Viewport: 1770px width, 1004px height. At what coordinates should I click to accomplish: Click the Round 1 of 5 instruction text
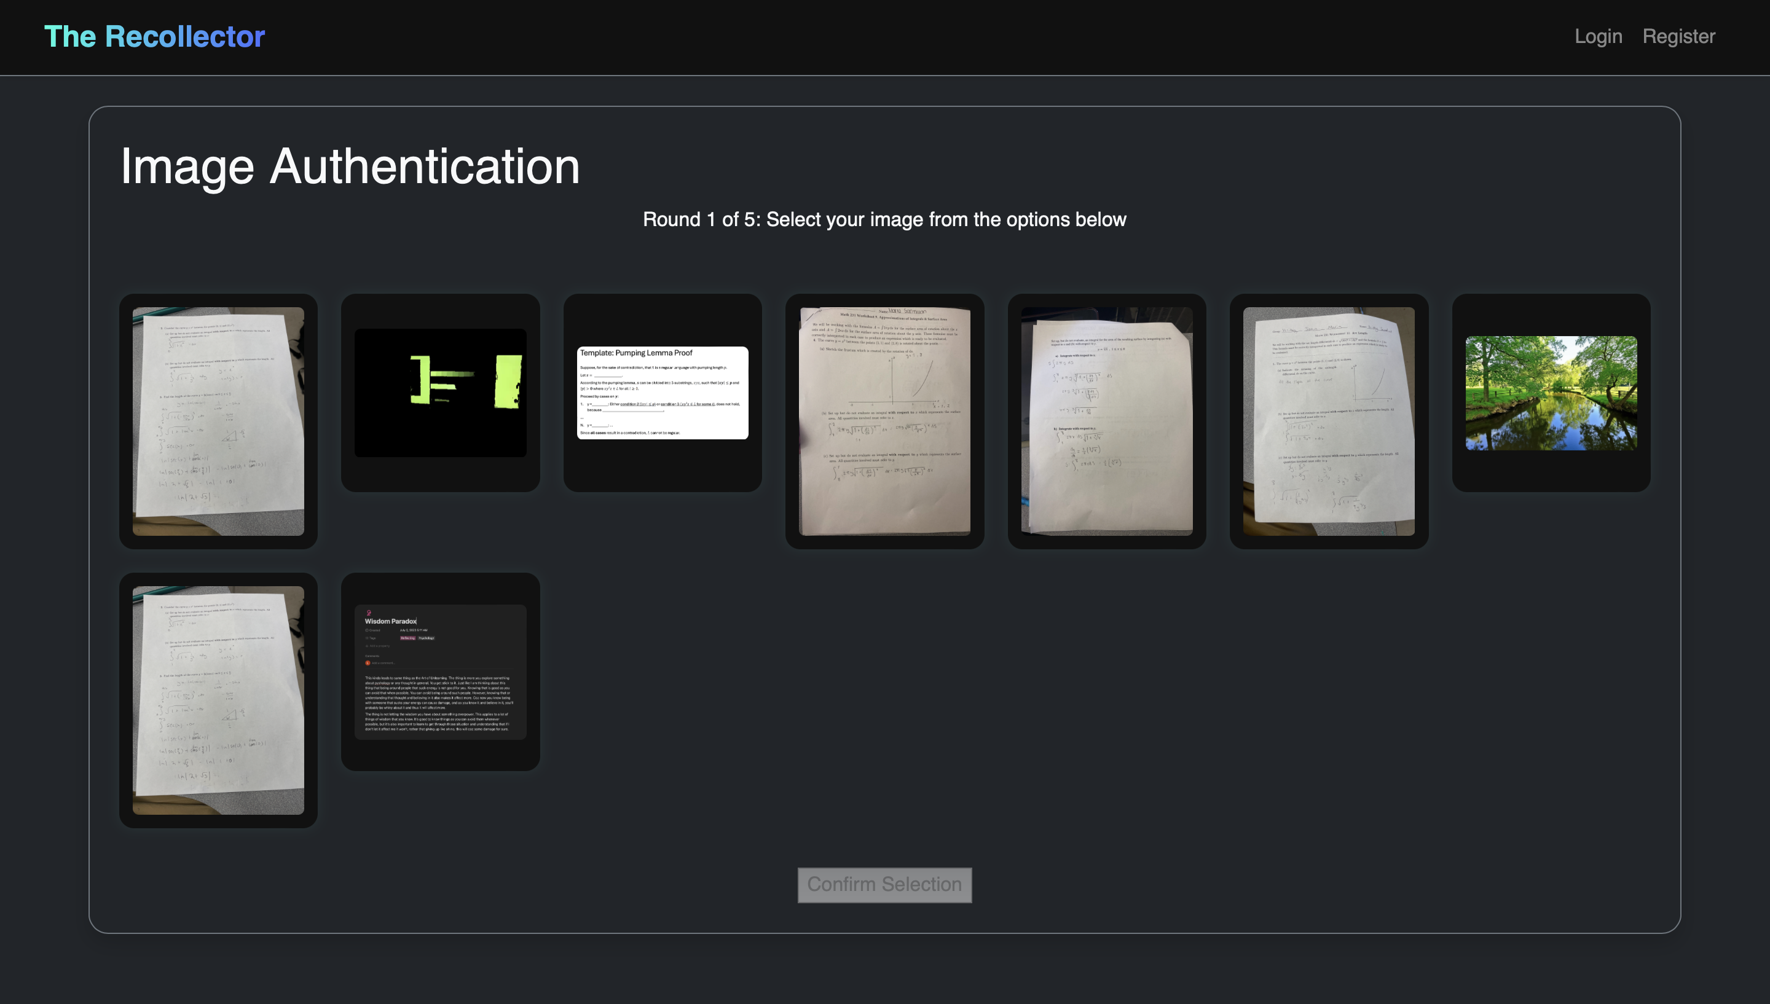coord(884,219)
